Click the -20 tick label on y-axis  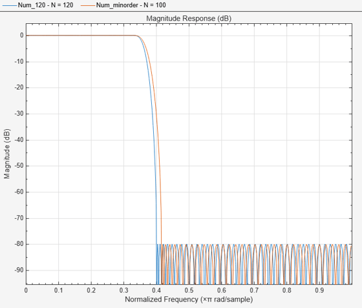(19, 88)
